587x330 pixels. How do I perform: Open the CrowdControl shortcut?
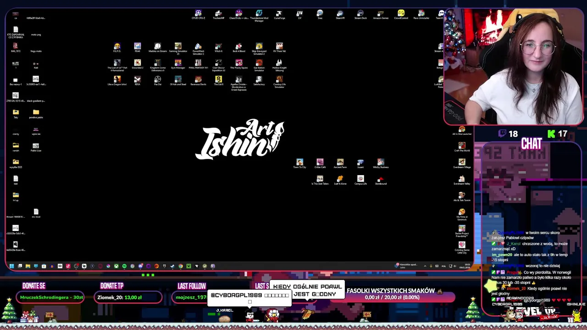[x=401, y=15]
